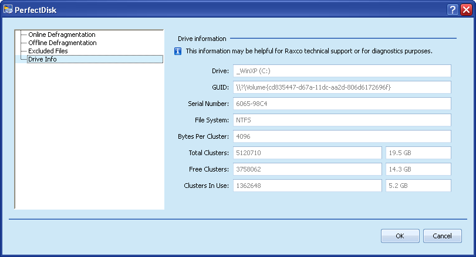Select Offline Defragmentation in the tree
This screenshot has width=476, height=257.
point(62,43)
